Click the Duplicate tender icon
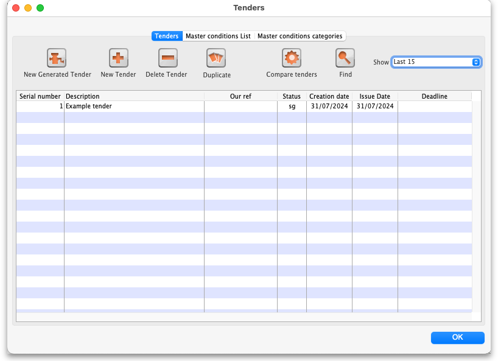Screen dimensions: 498x361 tap(216, 58)
